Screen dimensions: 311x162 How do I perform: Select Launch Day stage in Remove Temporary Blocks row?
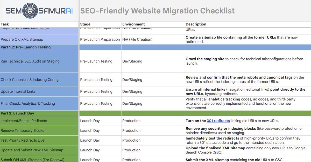click(100, 131)
